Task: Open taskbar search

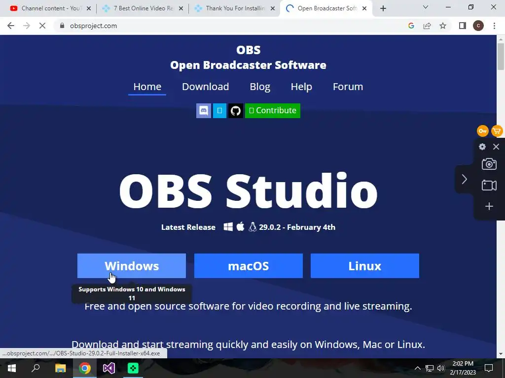Action: tap(36, 368)
